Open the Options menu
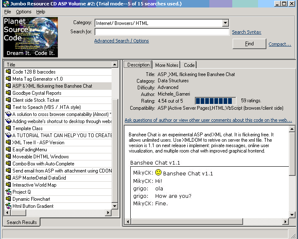This screenshot has height=239, width=298. coord(24,12)
